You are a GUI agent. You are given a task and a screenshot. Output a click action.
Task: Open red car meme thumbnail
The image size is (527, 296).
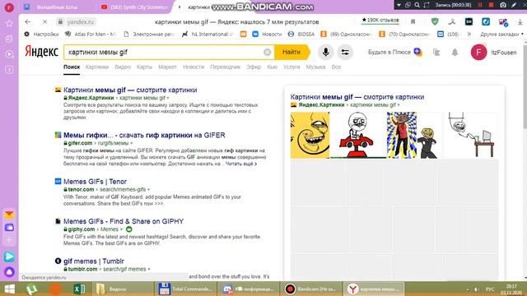pos(357,135)
